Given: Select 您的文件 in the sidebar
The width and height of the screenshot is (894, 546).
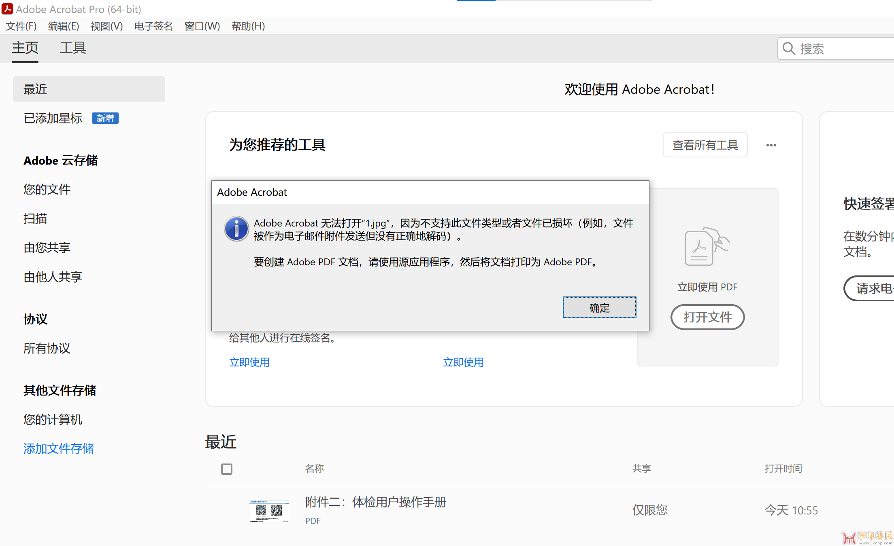Looking at the screenshot, I should (x=47, y=189).
